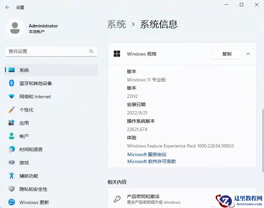Click the 操作系统版本 label
Viewport: 264px width, 208px height.
point(141,121)
